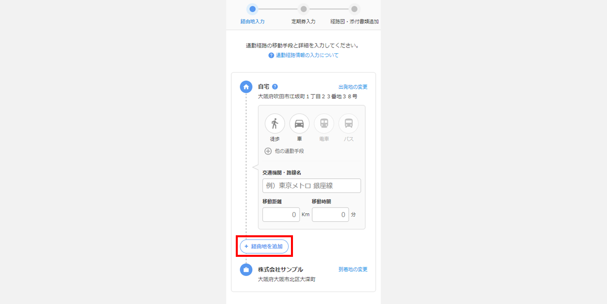The height and width of the screenshot is (304, 607).
Task: Click the 自宅 heading text
Action: tap(263, 87)
